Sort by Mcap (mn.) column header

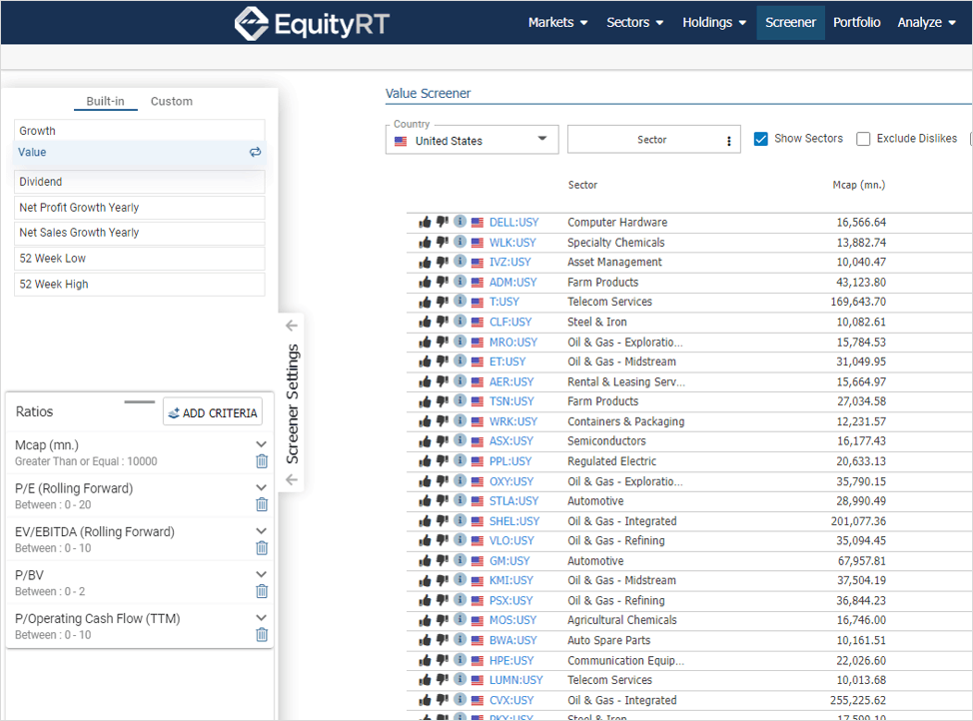pos(859,185)
